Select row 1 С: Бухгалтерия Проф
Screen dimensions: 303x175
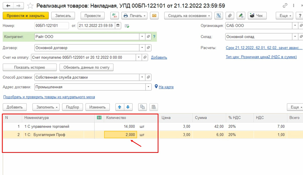(x=45, y=135)
